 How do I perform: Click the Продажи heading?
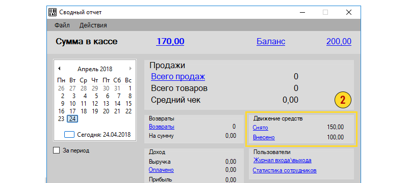pos(167,65)
